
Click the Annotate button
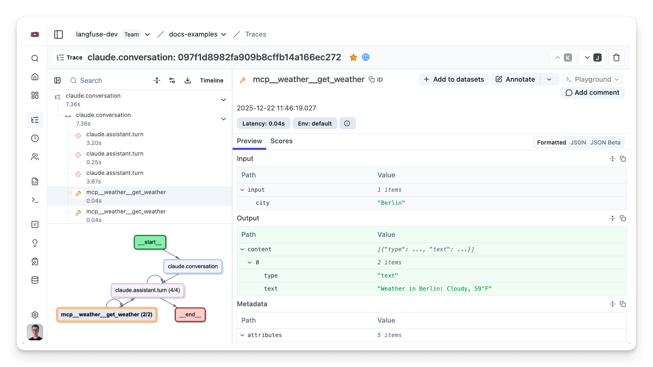coord(515,79)
